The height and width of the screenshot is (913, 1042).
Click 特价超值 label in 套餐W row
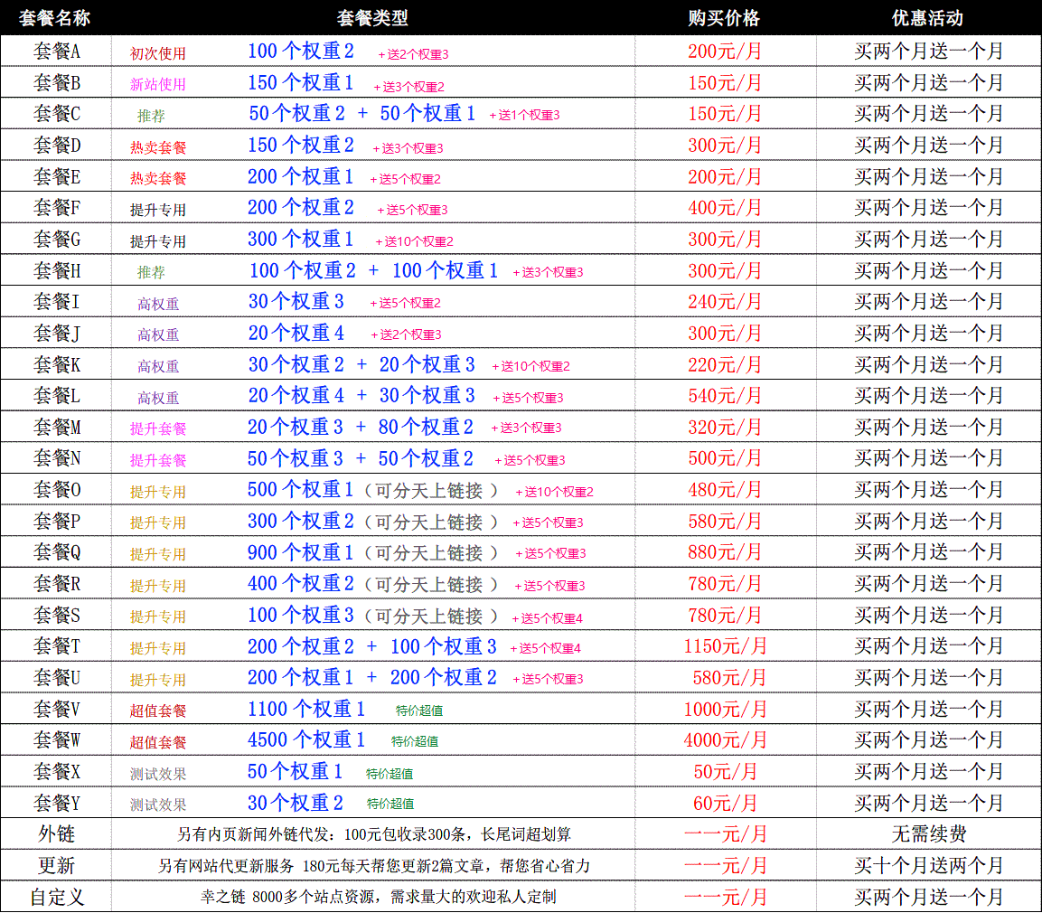(x=415, y=741)
